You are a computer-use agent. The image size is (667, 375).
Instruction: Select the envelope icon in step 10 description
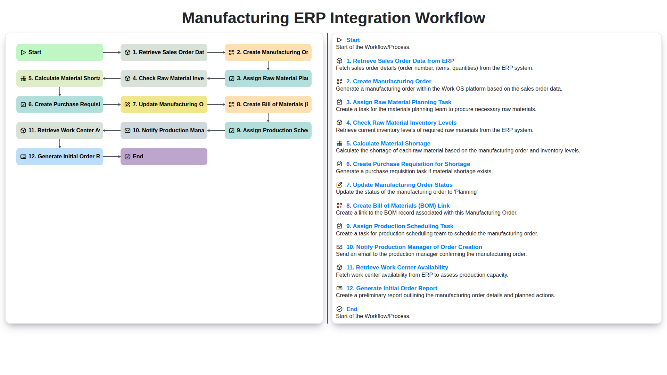coord(339,247)
